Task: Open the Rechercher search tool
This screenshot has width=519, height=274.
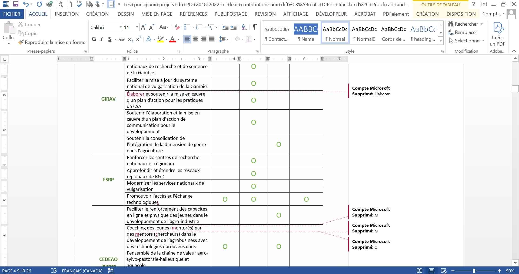Action: click(465, 24)
